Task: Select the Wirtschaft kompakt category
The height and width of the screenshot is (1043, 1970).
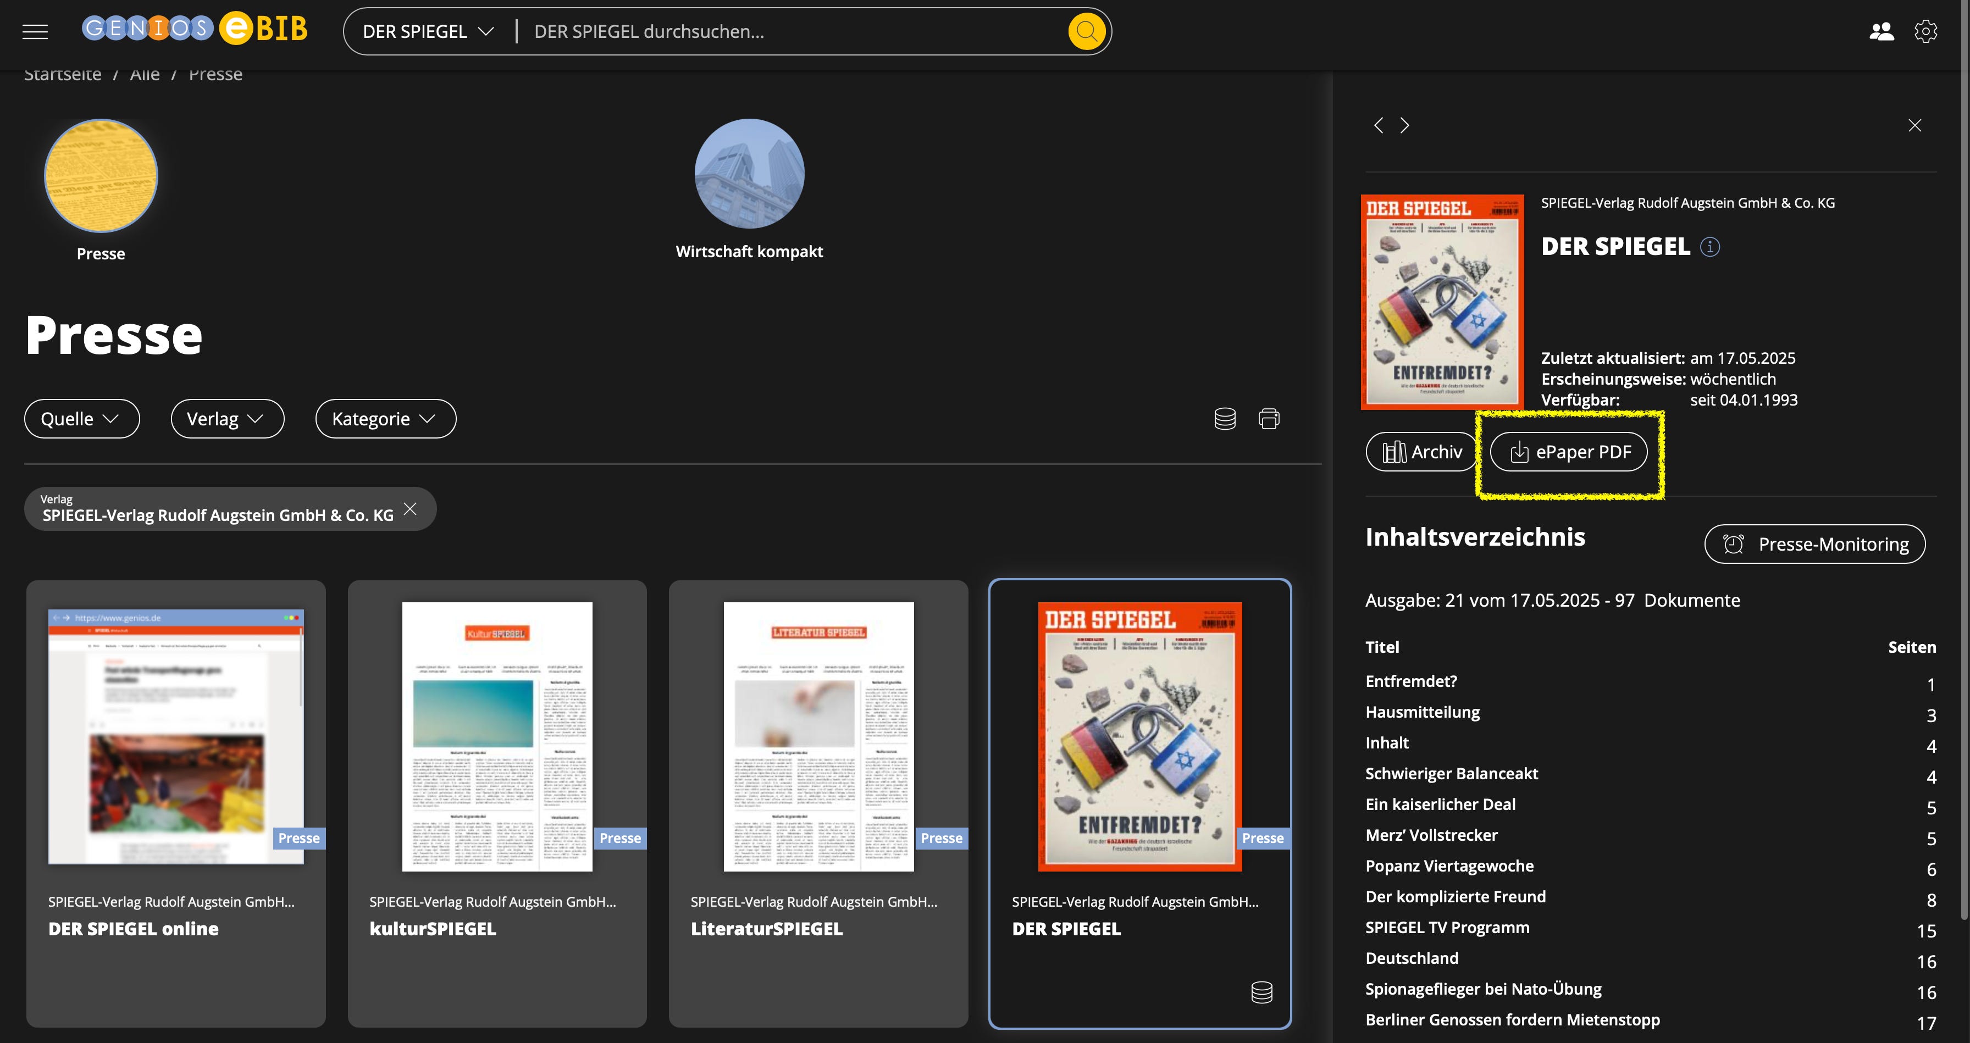Action: 749,174
